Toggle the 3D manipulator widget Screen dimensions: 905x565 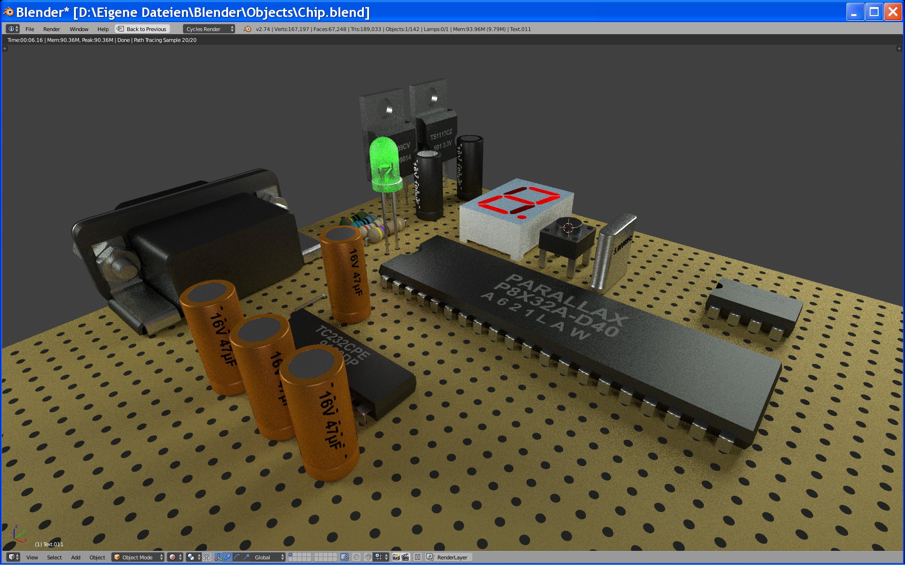(x=219, y=557)
